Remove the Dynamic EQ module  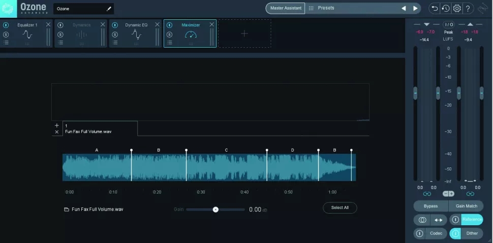coord(157,24)
